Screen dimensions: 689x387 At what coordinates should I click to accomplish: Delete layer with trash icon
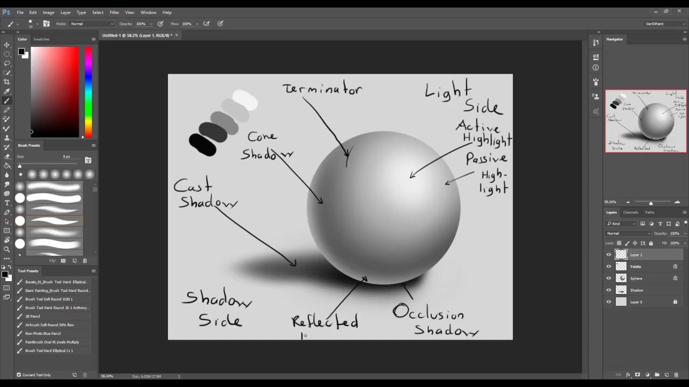point(676,375)
